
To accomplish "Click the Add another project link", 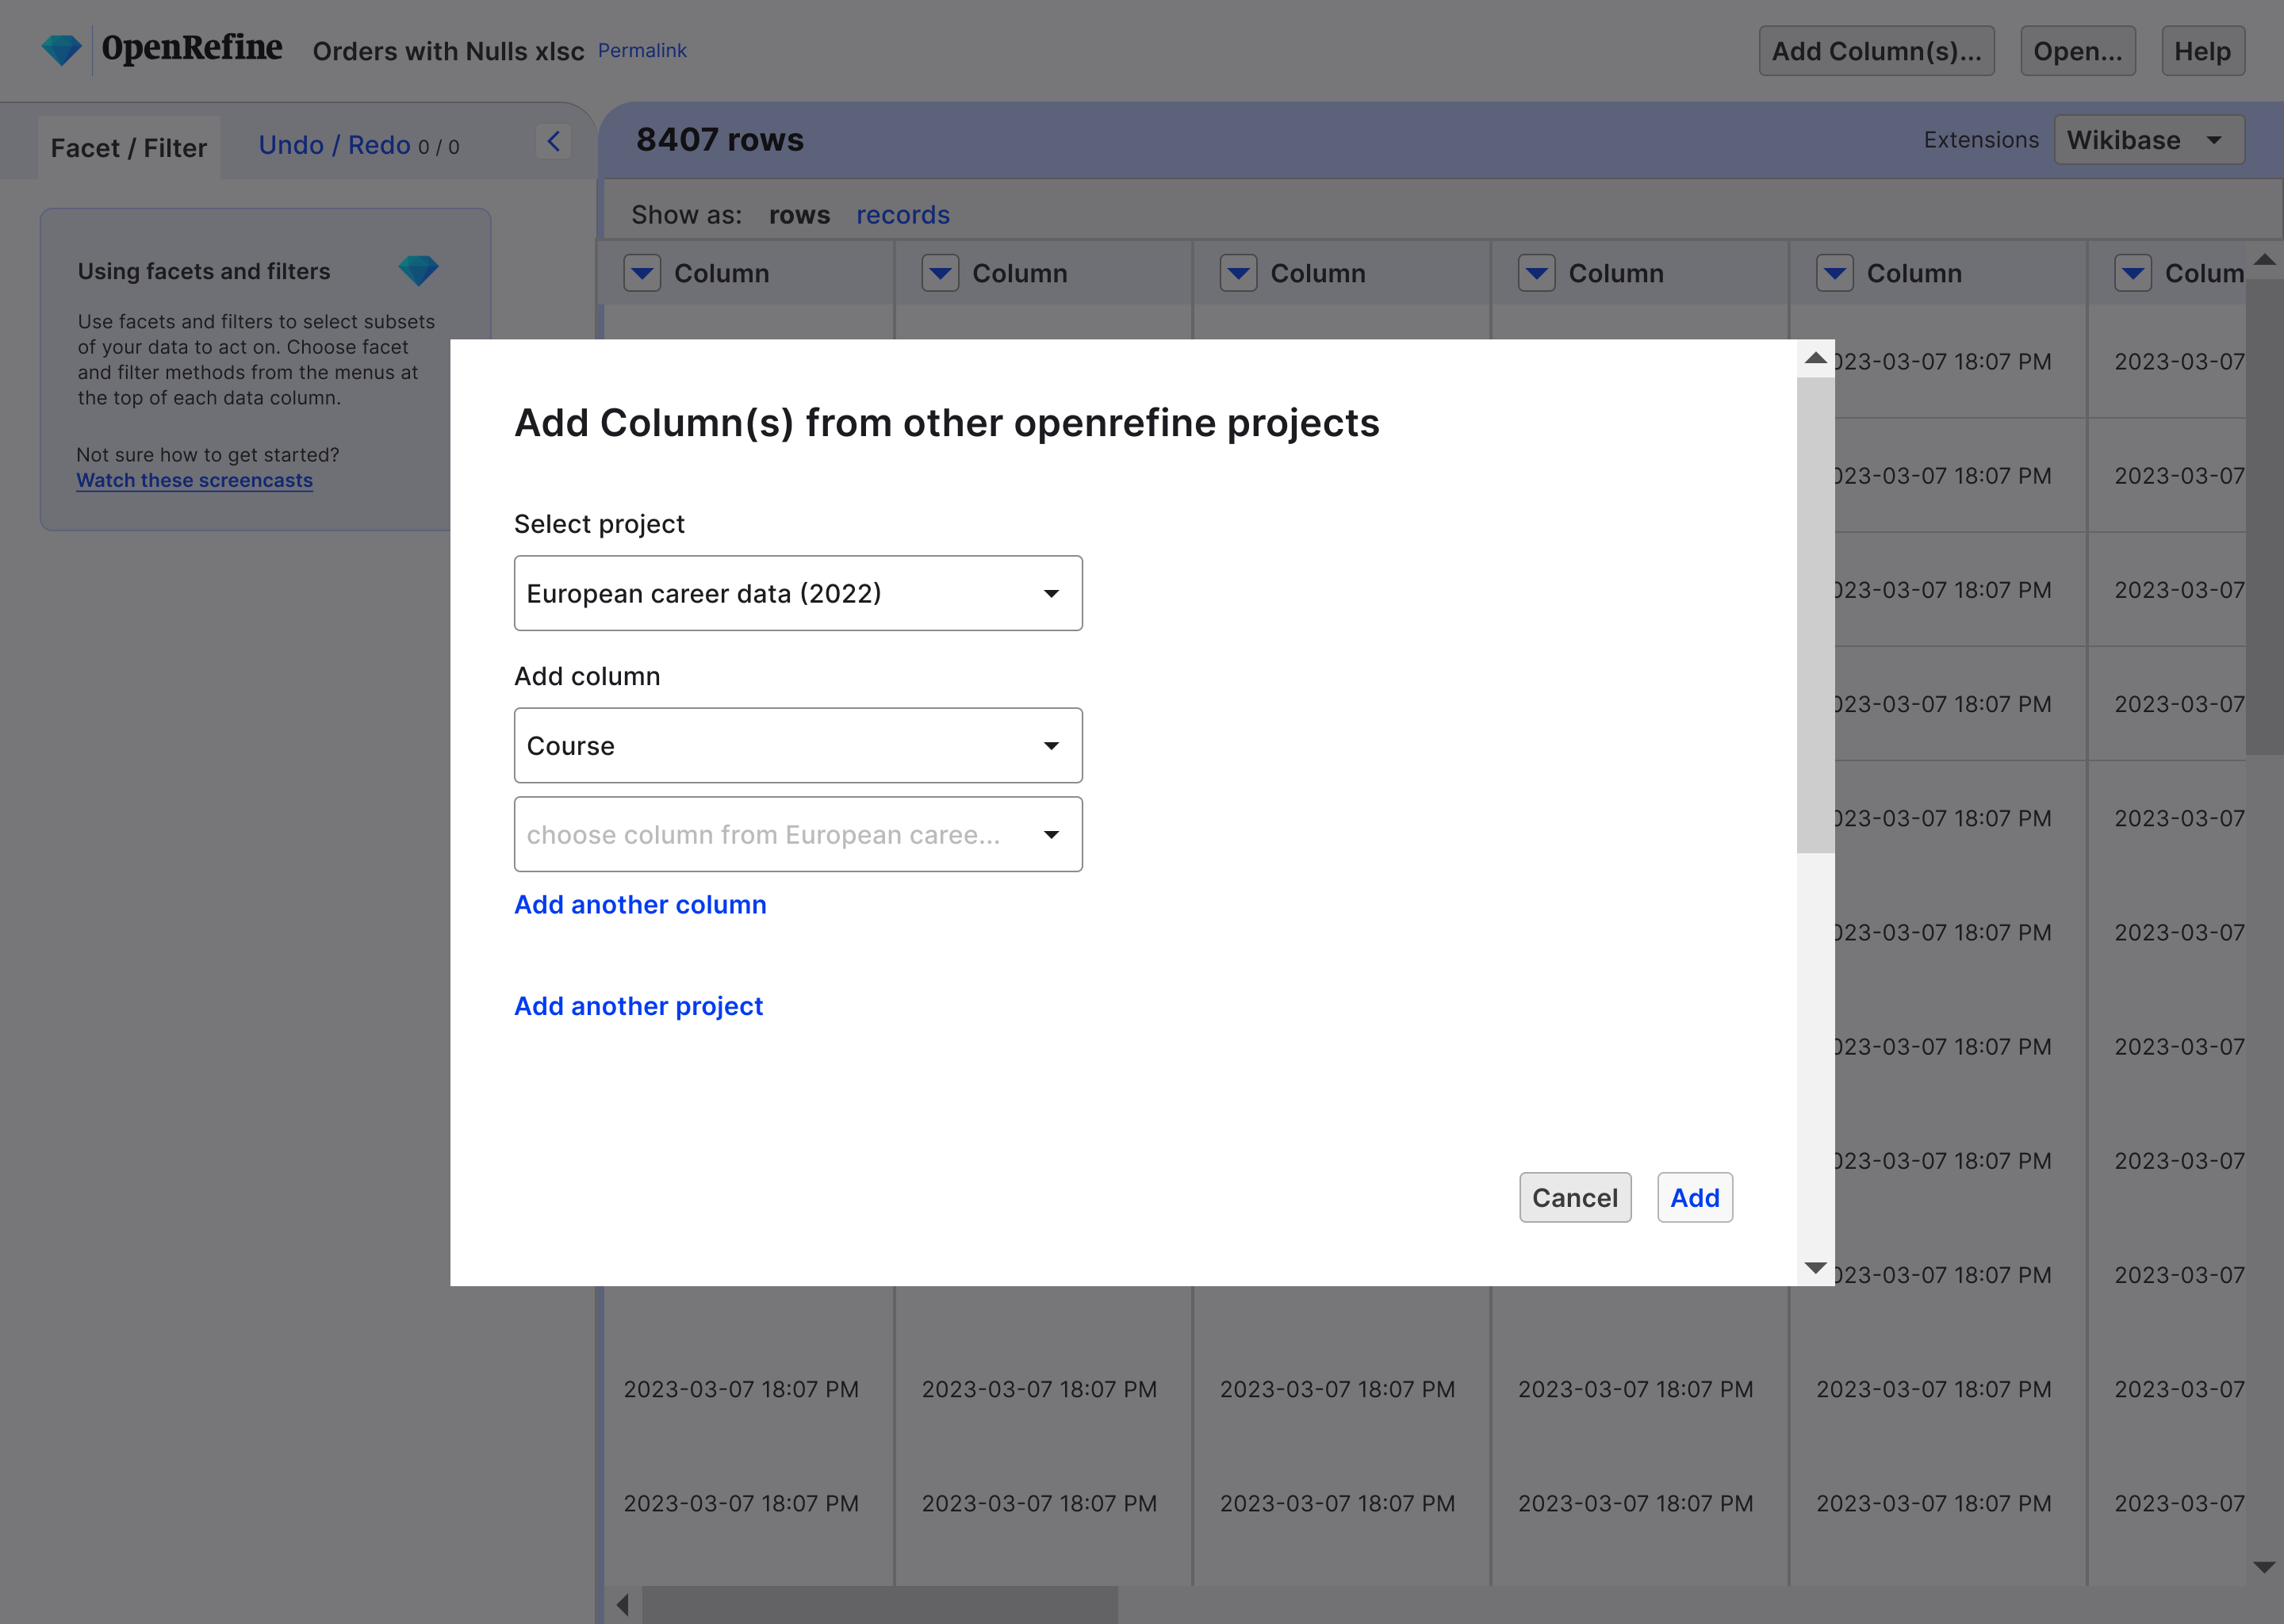I will 638,1006.
